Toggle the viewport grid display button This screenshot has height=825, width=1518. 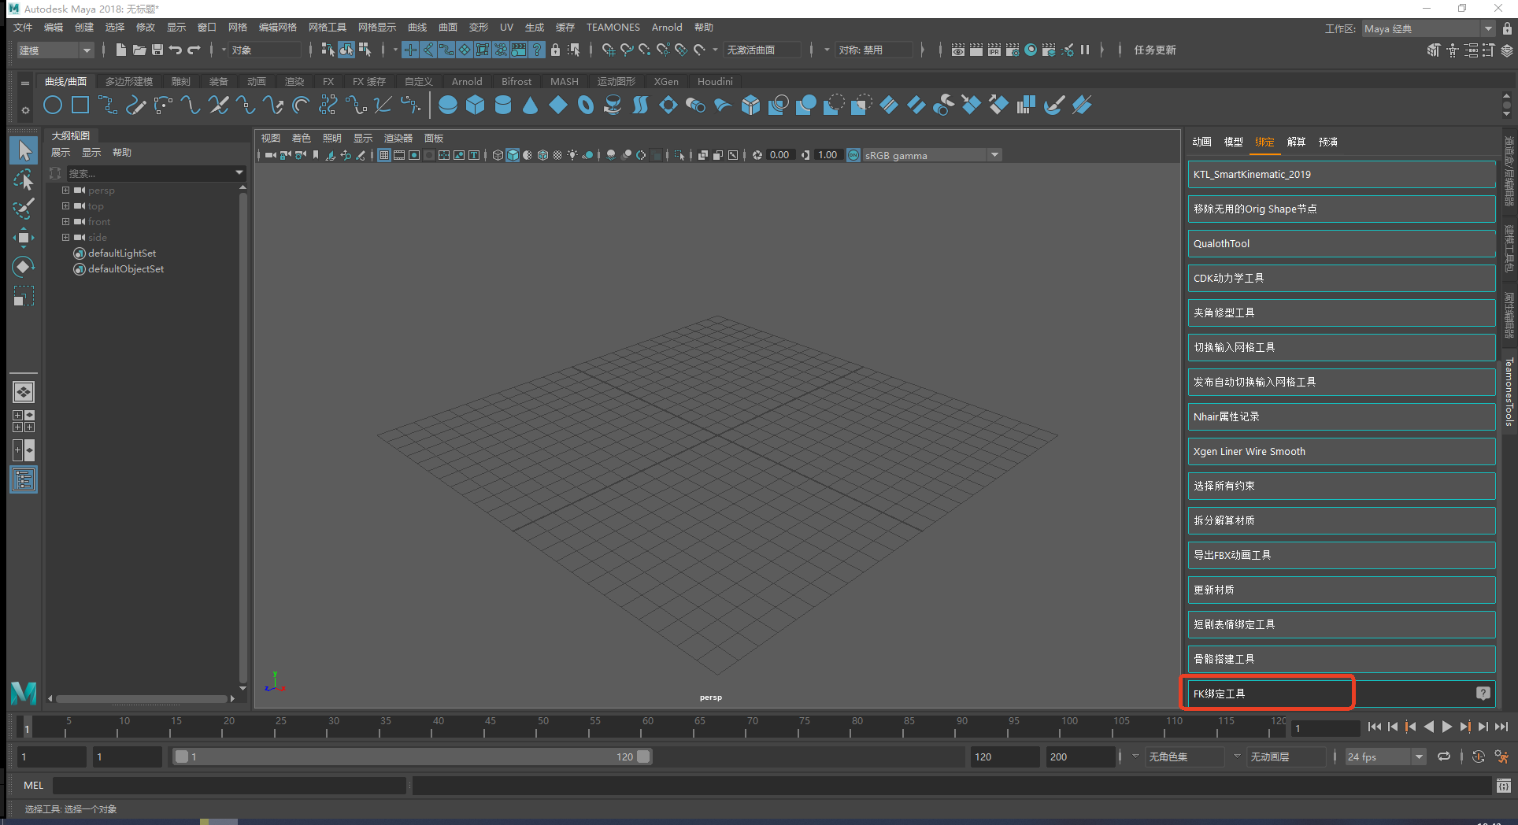pyautogui.click(x=384, y=155)
